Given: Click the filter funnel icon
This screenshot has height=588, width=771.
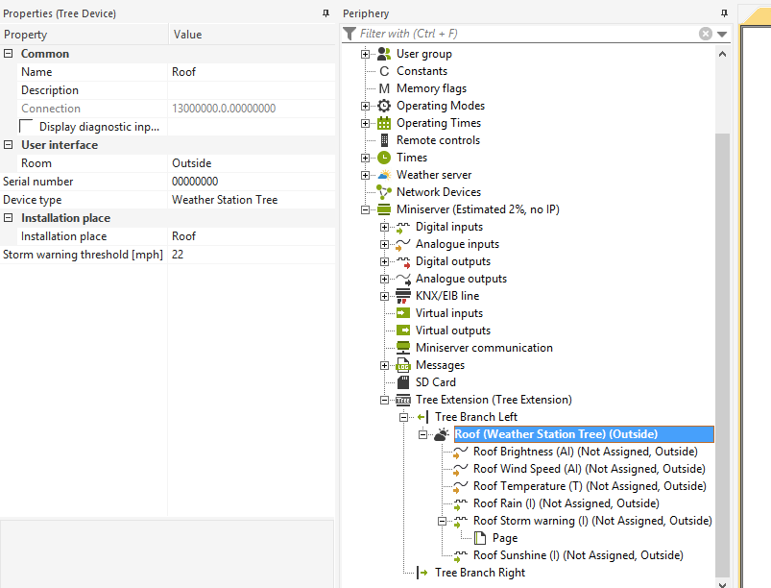Looking at the screenshot, I should [349, 34].
